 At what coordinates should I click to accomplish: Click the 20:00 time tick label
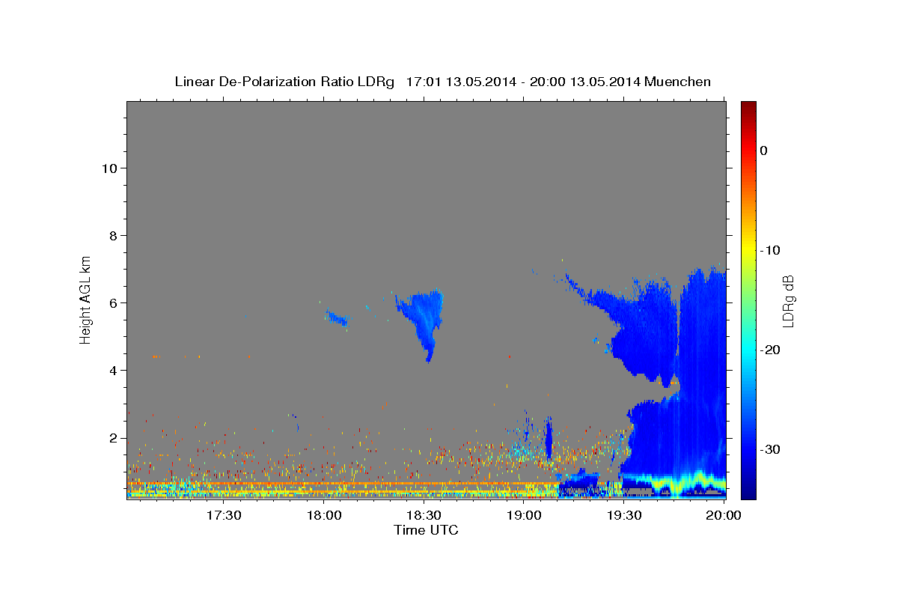pos(724,515)
